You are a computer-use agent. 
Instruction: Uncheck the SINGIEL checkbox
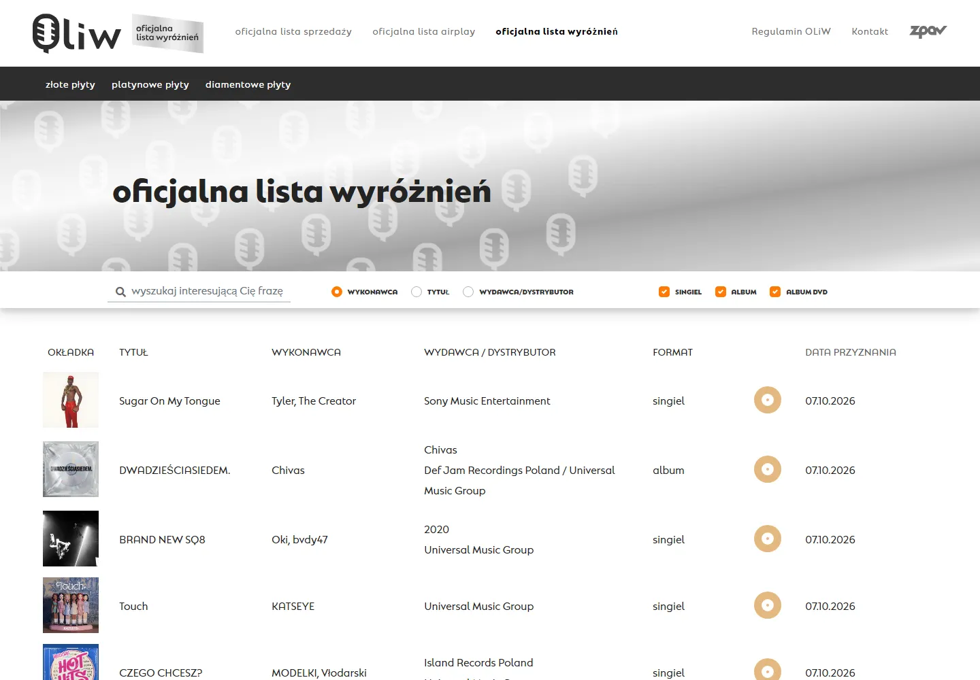pos(664,292)
